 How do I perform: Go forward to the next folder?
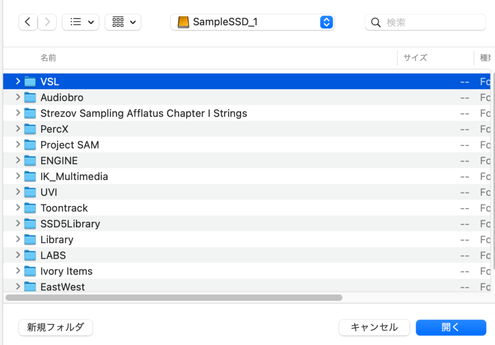point(47,22)
